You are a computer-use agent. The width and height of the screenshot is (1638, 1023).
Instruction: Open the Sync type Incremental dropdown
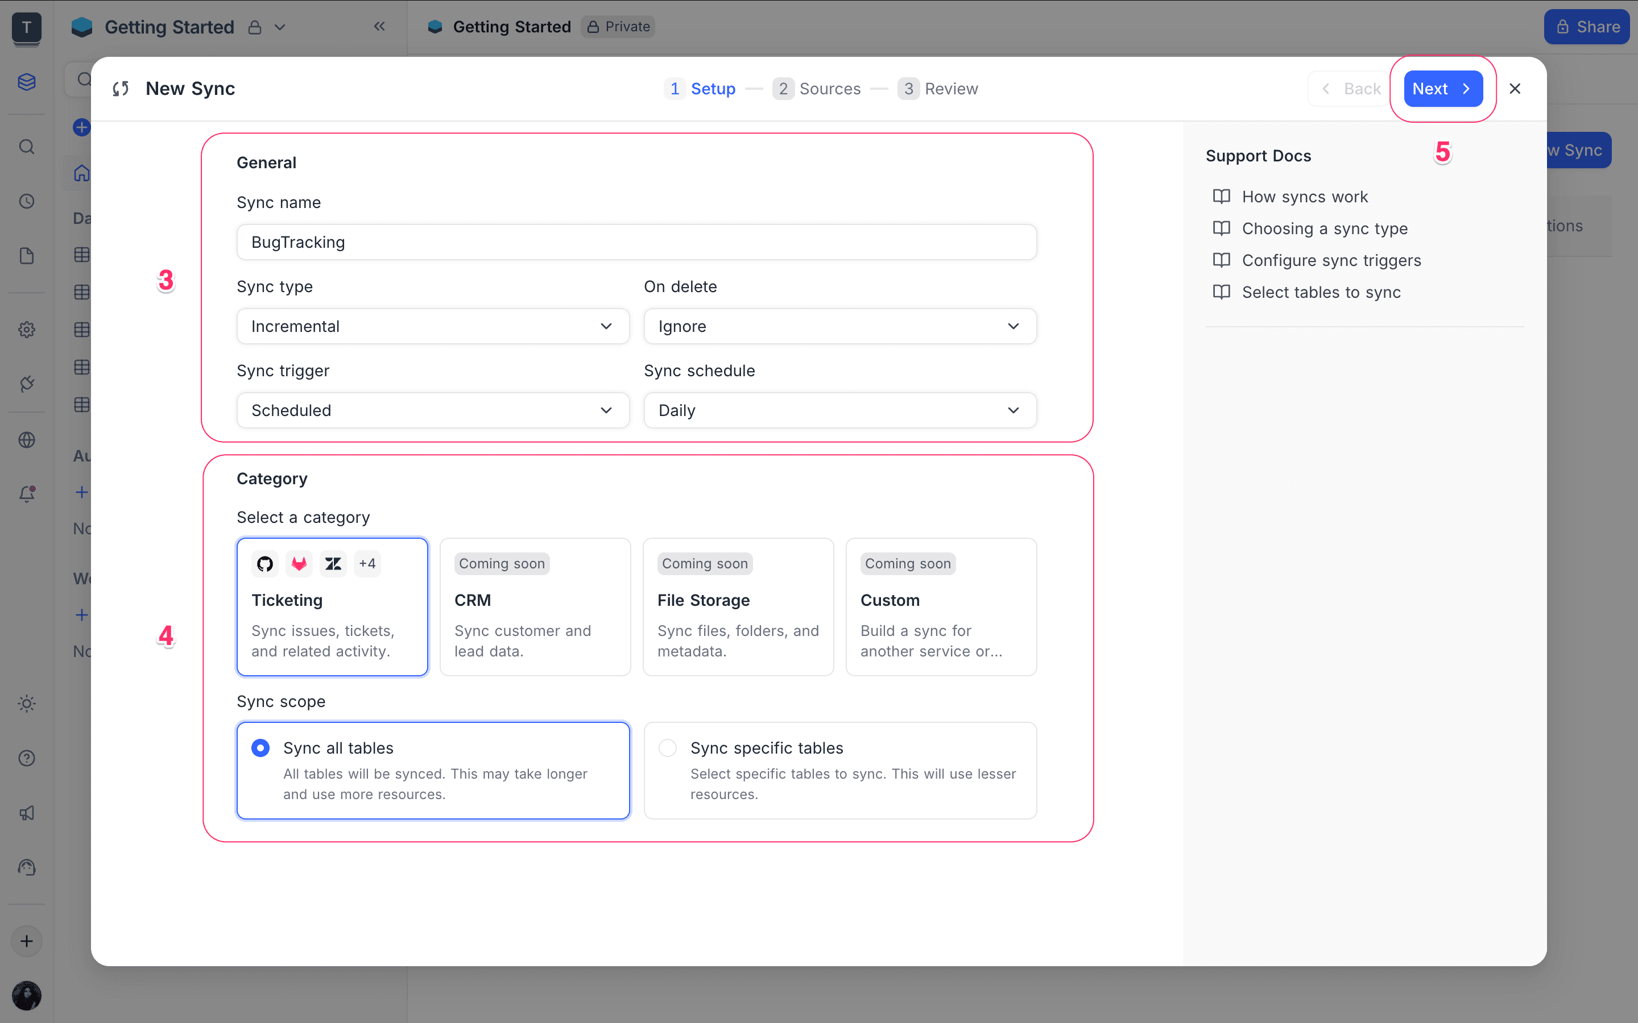click(x=432, y=326)
